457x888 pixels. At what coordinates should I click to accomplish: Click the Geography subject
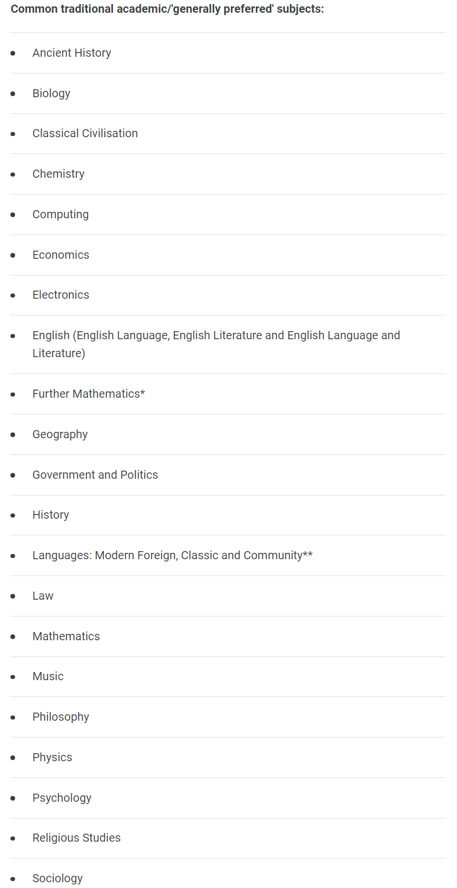click(x=60, y=434)
